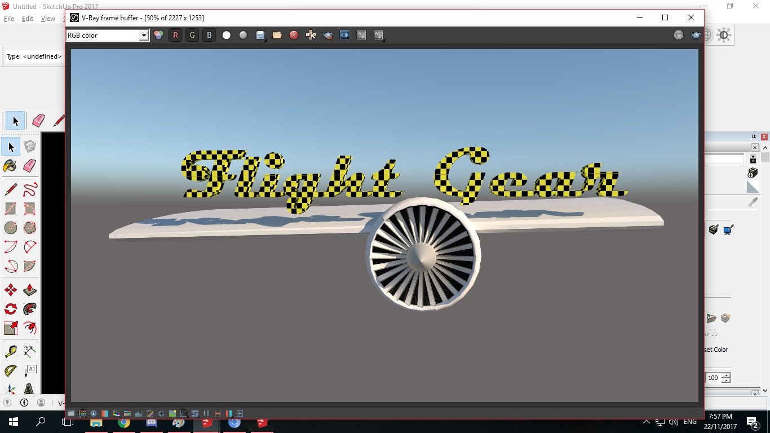This screenshot has width=770, height=433.
Task: Switch to alpha channel white circle
Action: (x=226, y=35)
